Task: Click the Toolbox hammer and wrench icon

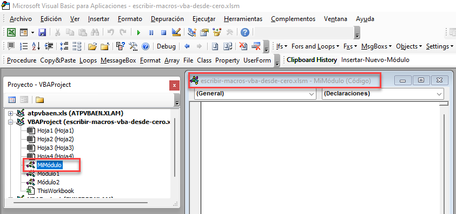Action: click(x=230, y=32)
